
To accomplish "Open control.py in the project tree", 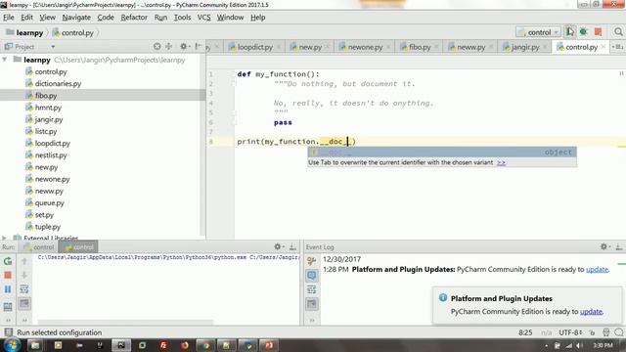I will [x=50, y=71].
